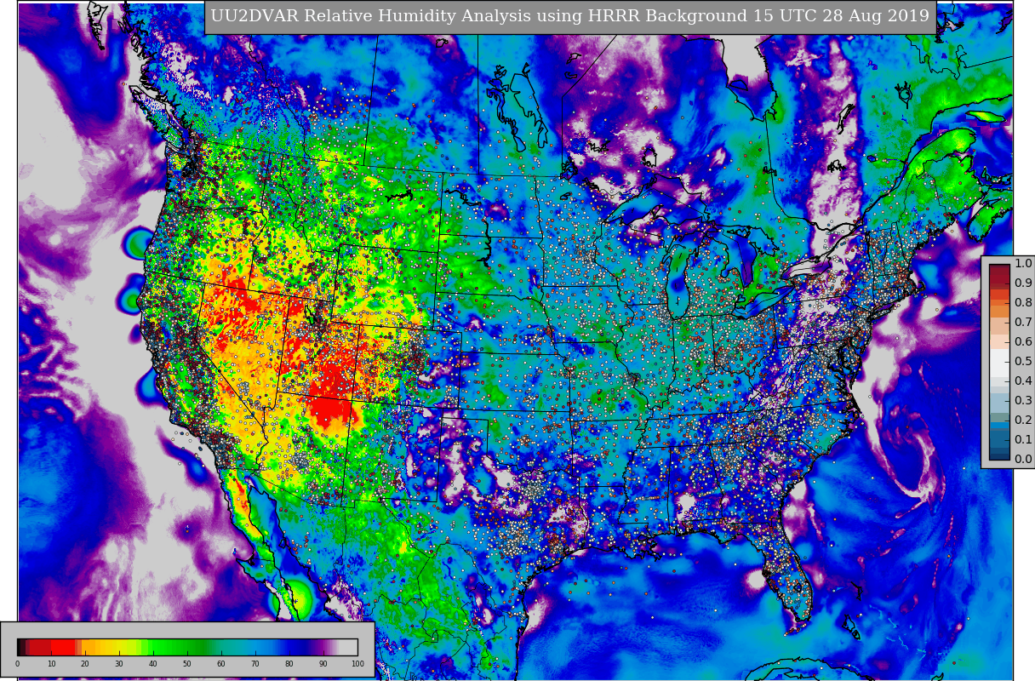Click the UU2DVAR Relative Humidity Analysis title

[569, 17]
